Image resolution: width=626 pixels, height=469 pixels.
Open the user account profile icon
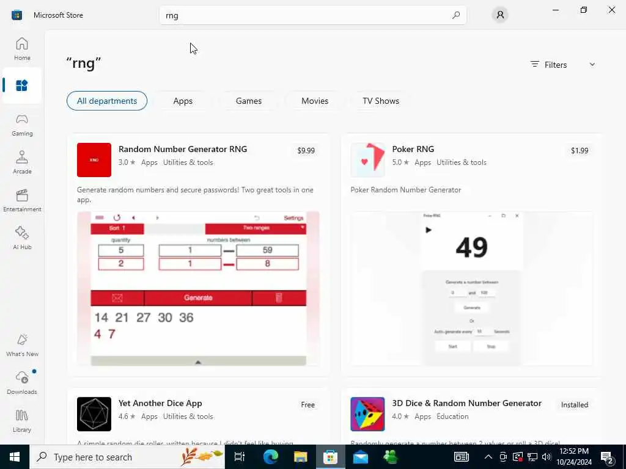pos(500,15)
